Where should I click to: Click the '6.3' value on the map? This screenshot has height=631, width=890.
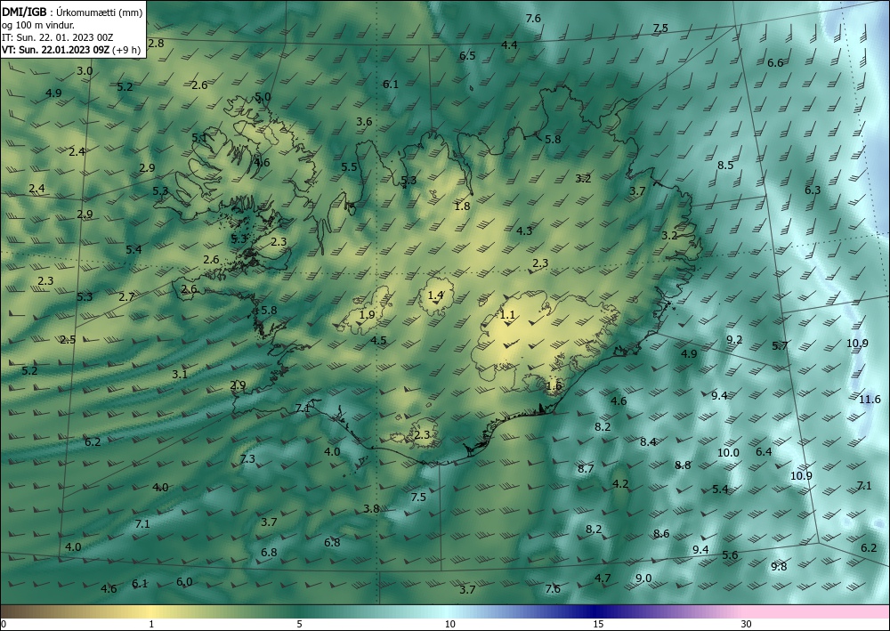(x=813, y=190)
